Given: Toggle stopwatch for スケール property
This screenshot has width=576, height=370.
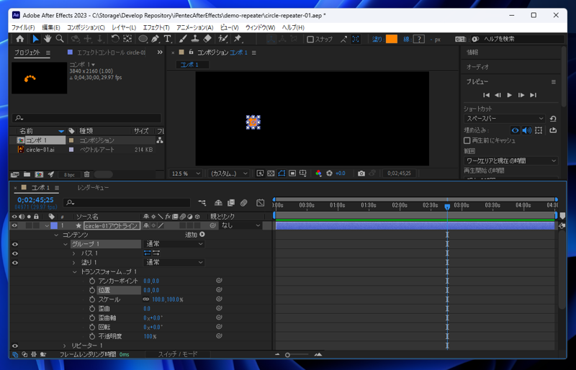Looking at the screenshot, I should pos(92,299).
